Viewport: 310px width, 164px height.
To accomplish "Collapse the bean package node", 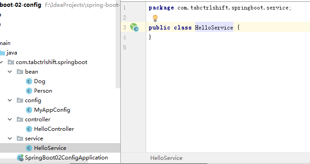I will coord(10,72).
